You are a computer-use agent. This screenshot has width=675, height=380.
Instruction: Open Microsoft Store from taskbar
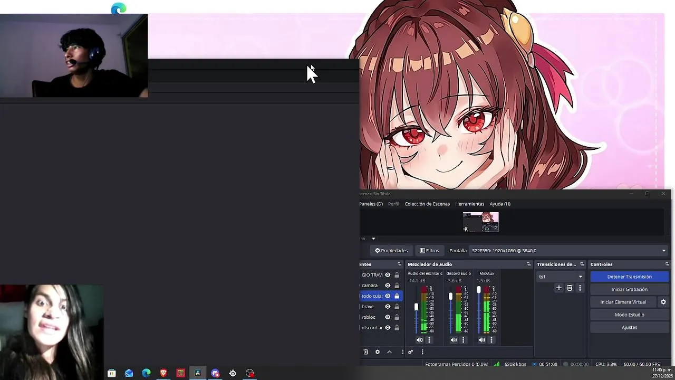[111, 373]
